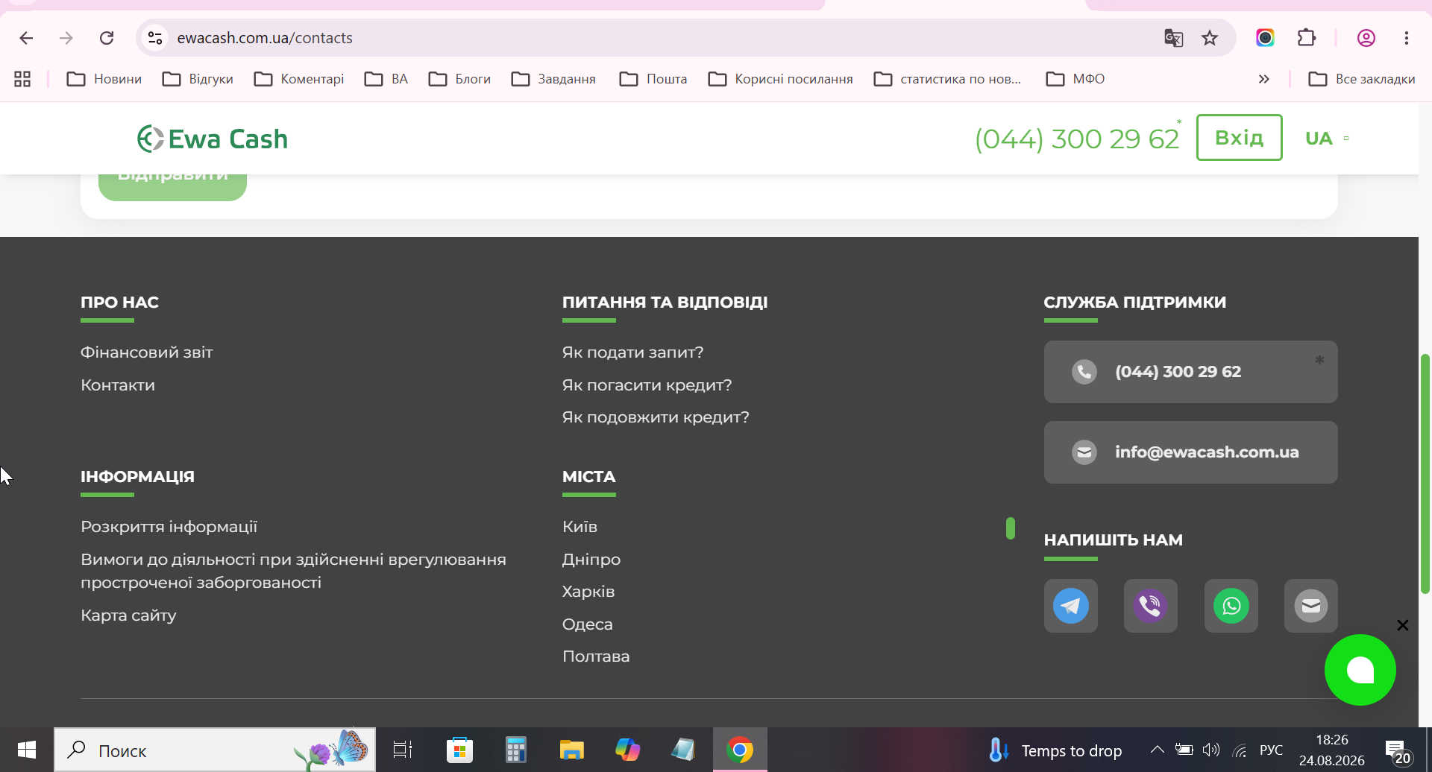Open the ВА bookmark folder
The height and width of the screenshot is (772, 1432).
coord(386,79)
